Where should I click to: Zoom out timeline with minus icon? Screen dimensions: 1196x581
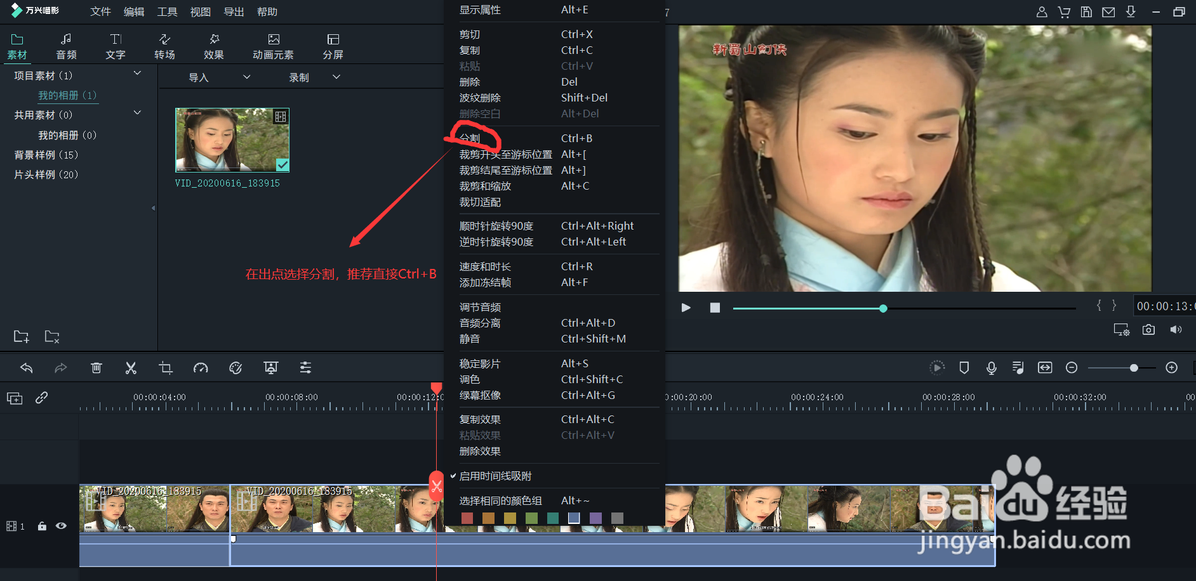click(x=1072, y=368)
